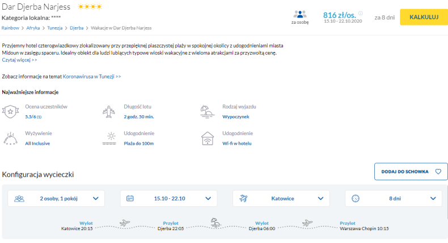This screenshot has height=243, width=448.
Task: Click the beach umbrella icon for Rodzaj wyjazdu
Action: point(207,112)
